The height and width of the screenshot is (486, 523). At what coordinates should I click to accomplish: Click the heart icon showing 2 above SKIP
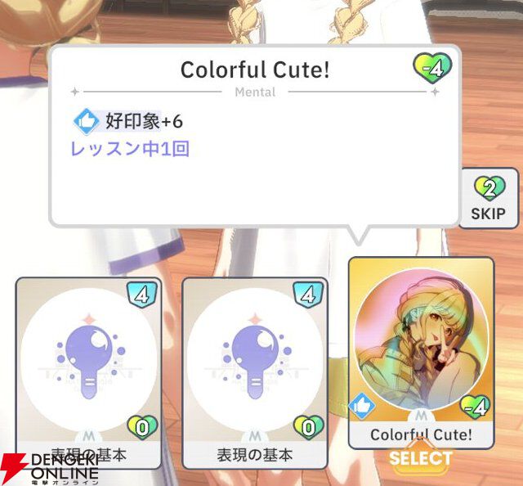tap(489, 188)
